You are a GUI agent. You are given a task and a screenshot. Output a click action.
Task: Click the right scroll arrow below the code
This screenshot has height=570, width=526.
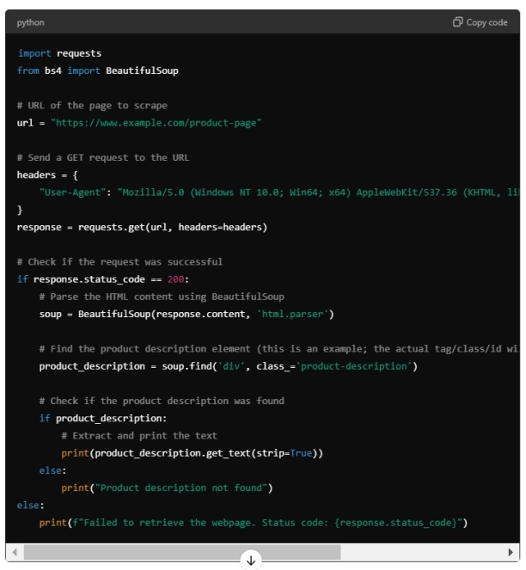(512, 551)
